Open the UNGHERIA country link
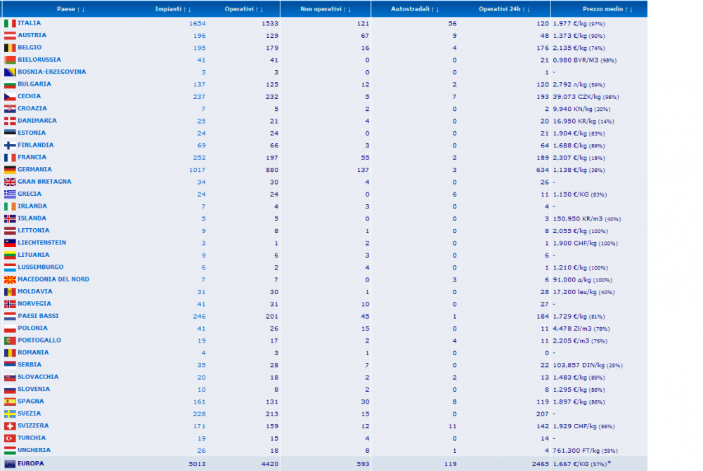The width and height of the screenshot is (703, 471). pos(34,450)
